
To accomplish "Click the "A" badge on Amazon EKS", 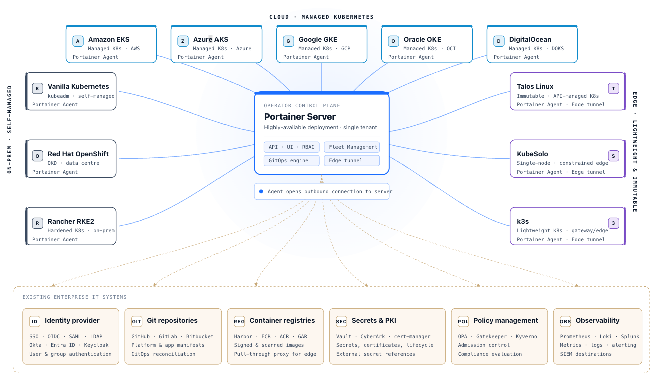I will coord(78,41).
